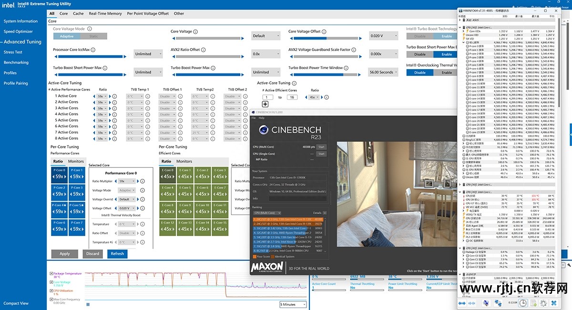Image resolution: width=572 pixels, height=310 pixels.
Task: Click the Apply button
Action: pos(64,254)
